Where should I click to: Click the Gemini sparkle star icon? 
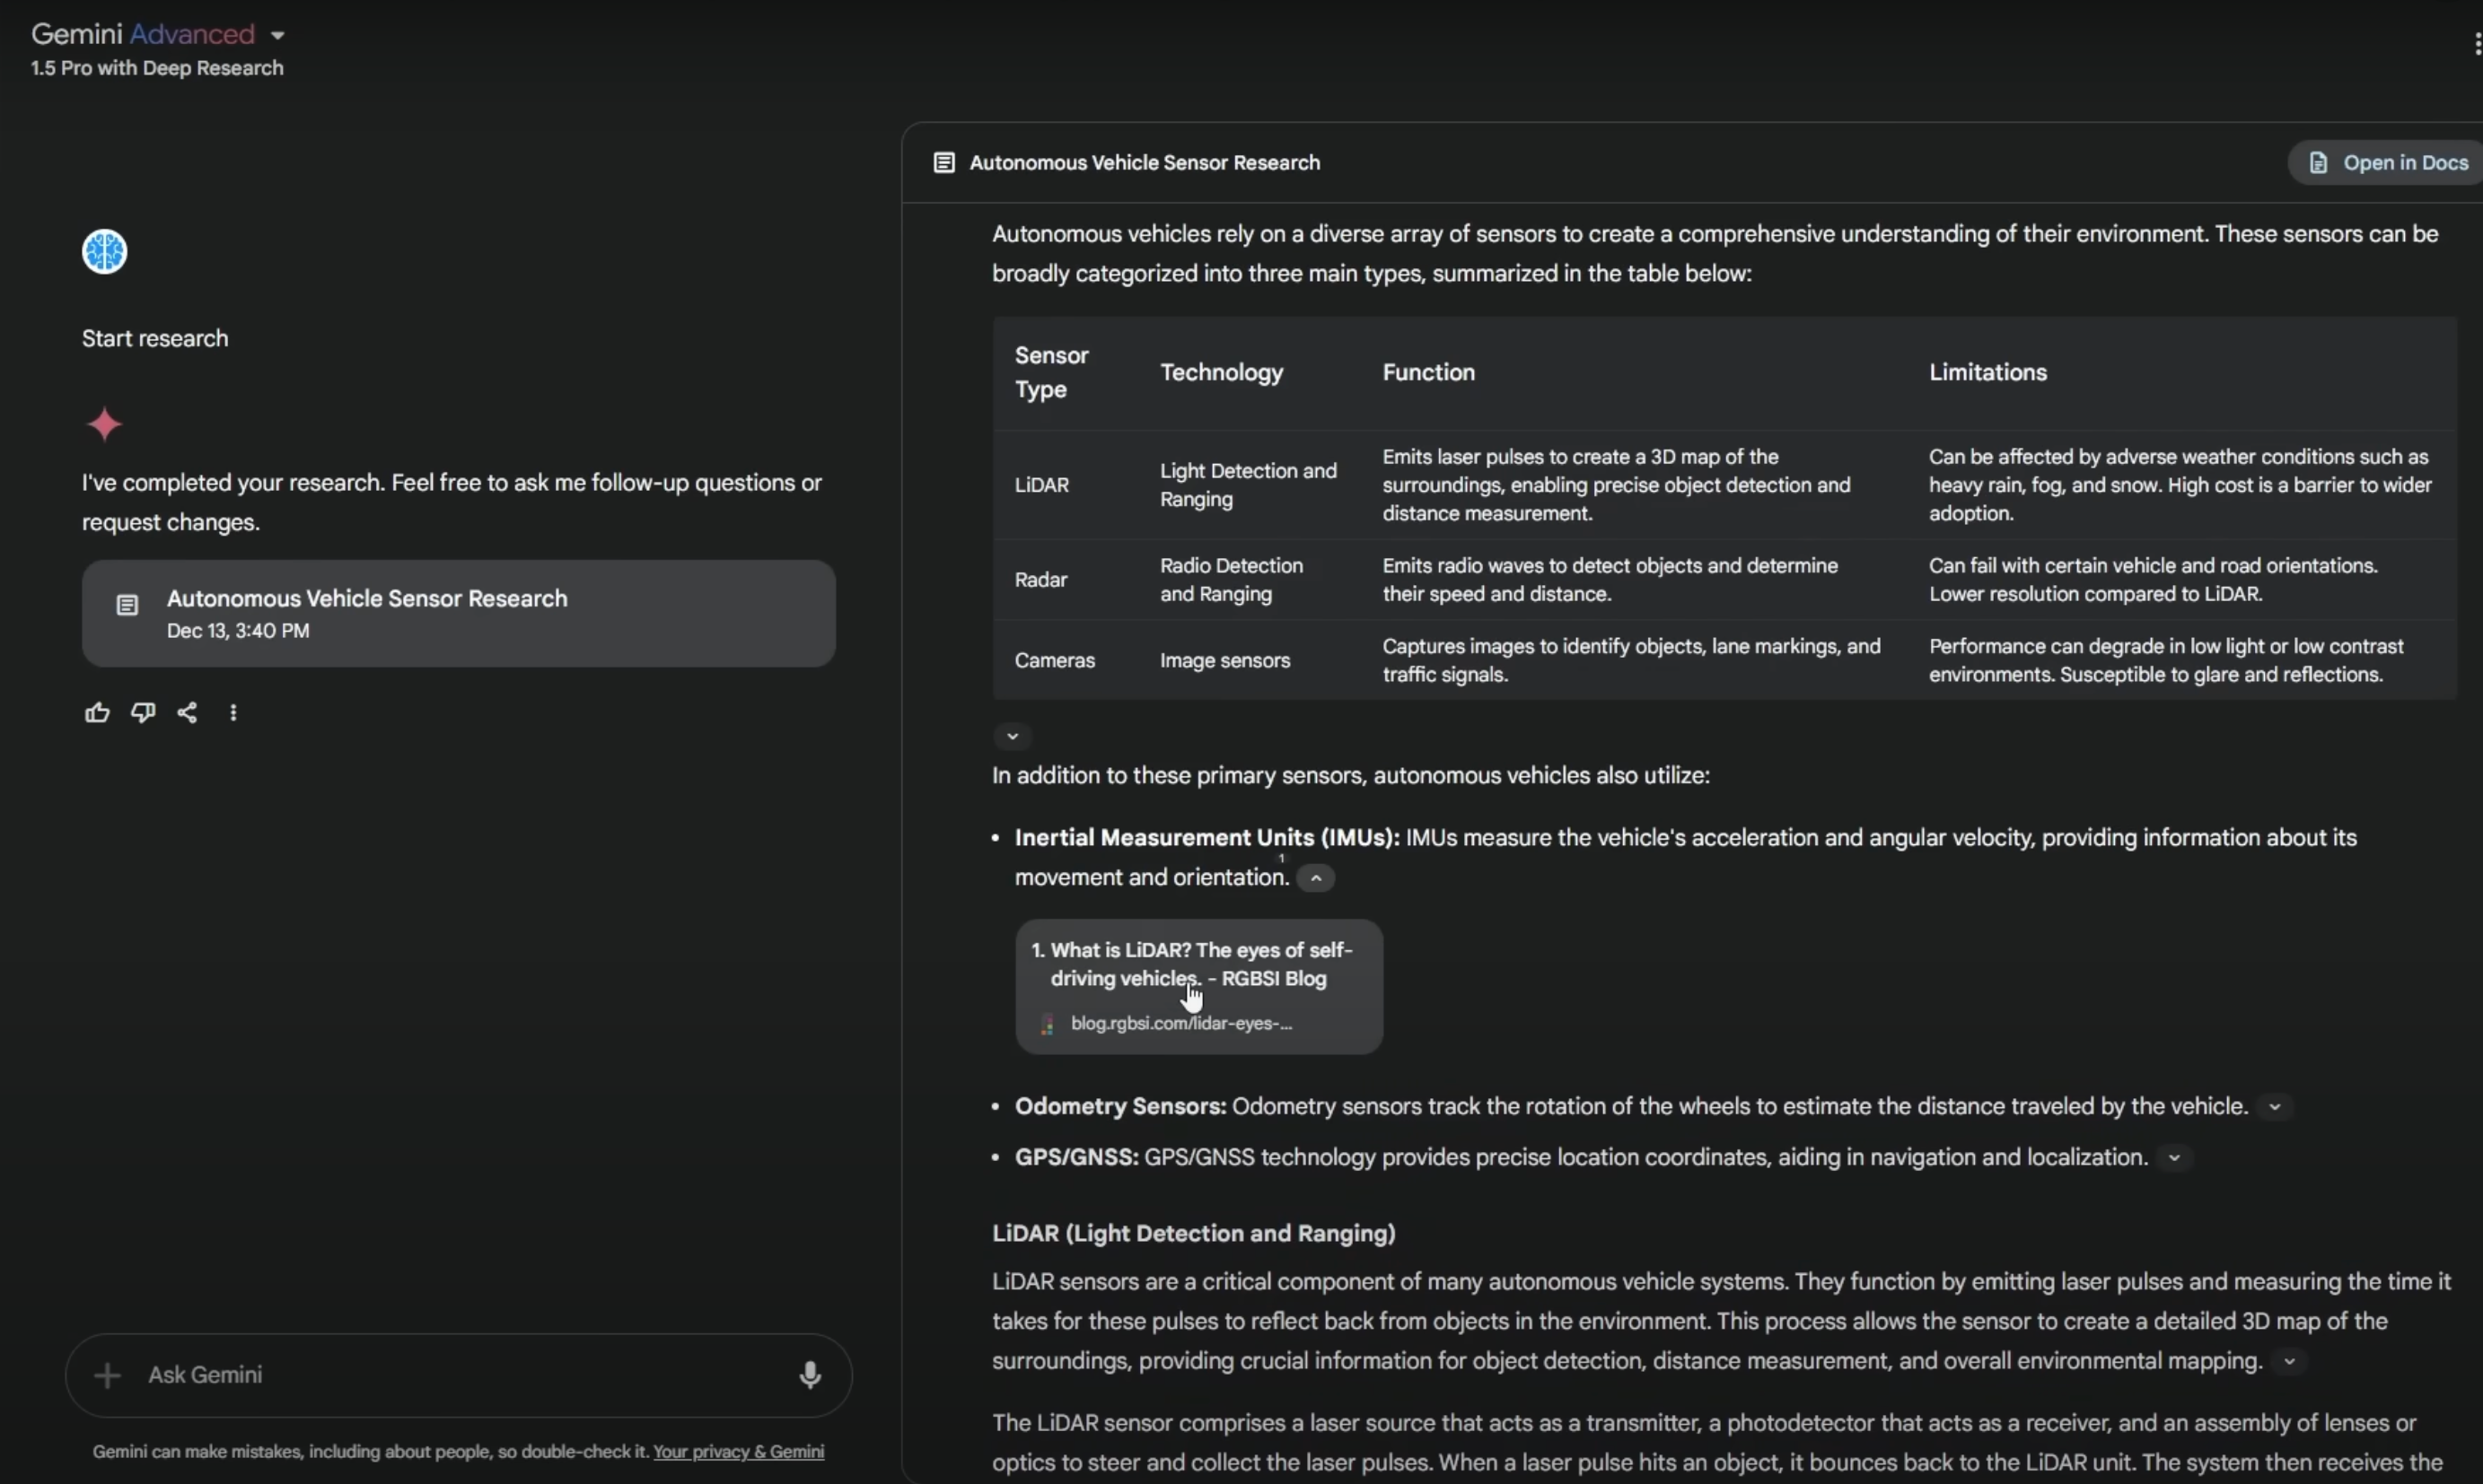point(104,425)
